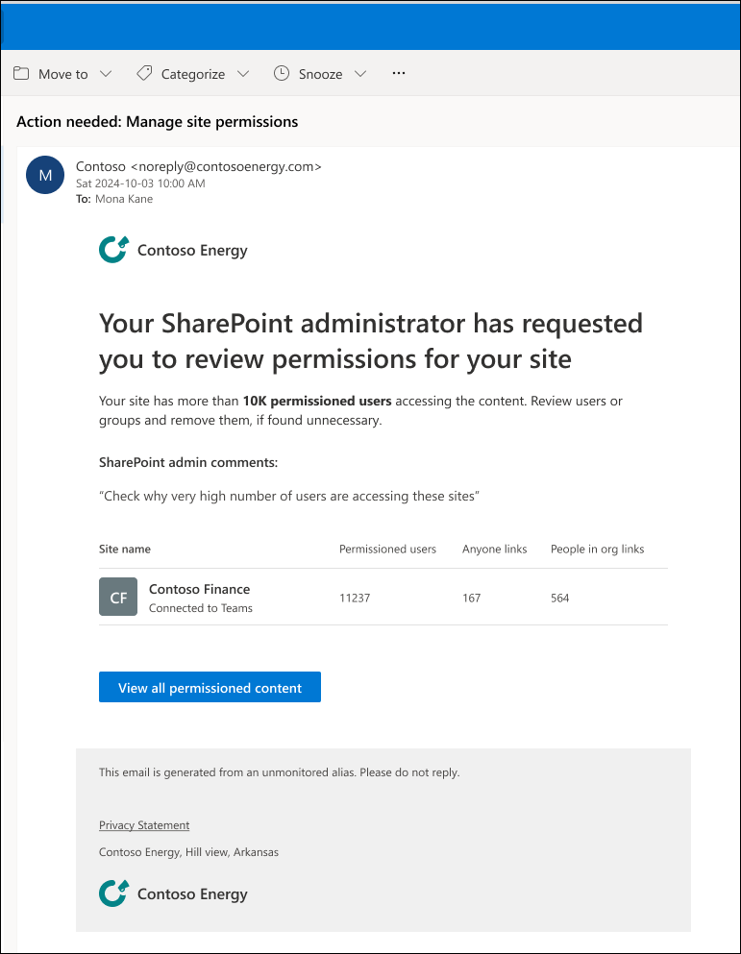Screen dimensions: 741x954
Task: Click the Contoso Energy logo in footer
Action: coord(113,893)
